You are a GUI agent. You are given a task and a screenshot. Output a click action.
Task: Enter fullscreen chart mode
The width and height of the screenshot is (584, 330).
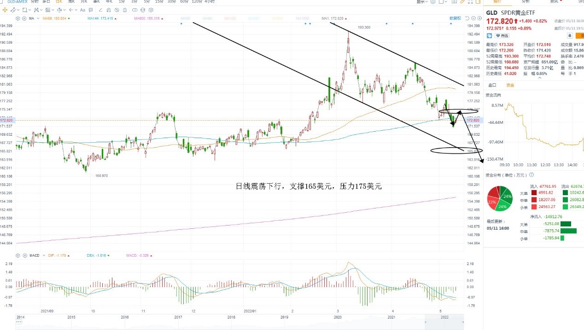point(470,2)
